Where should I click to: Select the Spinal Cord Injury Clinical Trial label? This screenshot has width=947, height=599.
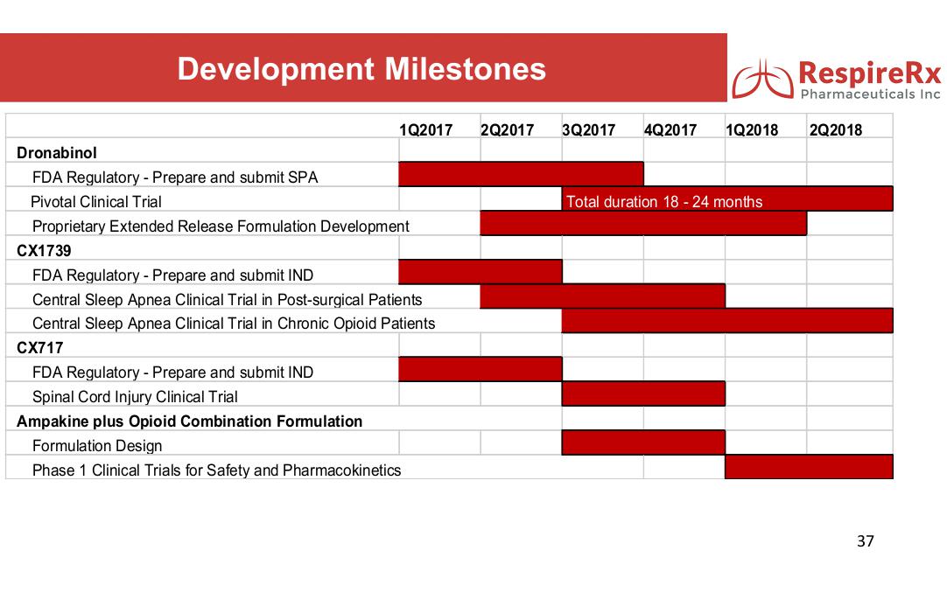pos(135,397)
